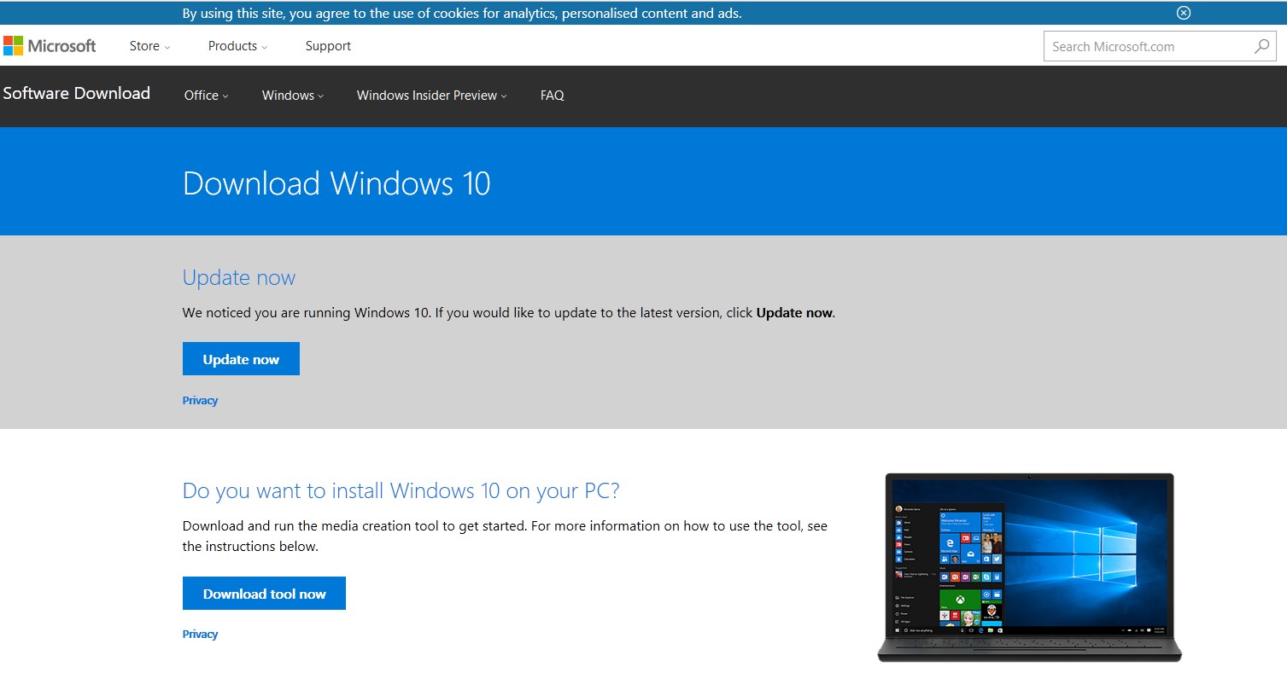
Task: Expand the Products dropdown menu
Action: pos(237,46)
